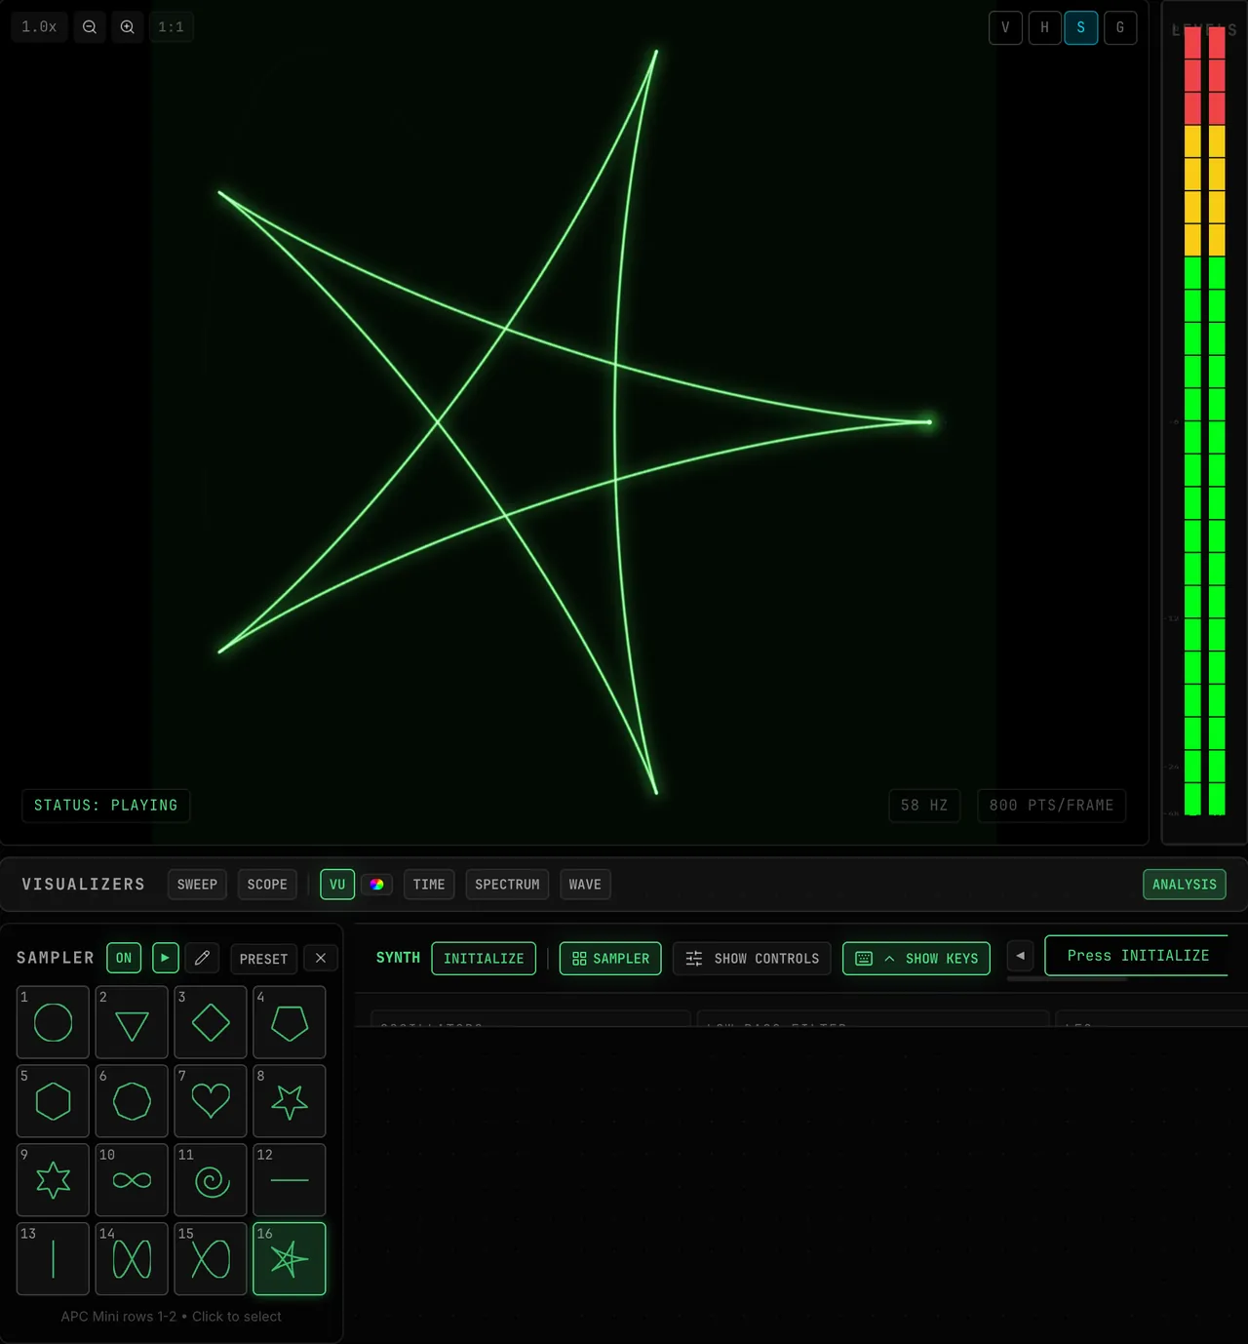Select the Lissajous pad 14
The height and width of the screenshot is (1344, 1248).
132,1259
